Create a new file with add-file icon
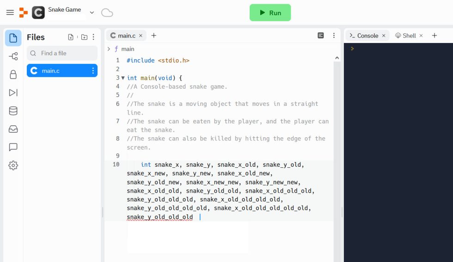The image size is (453, 262). 71,37
